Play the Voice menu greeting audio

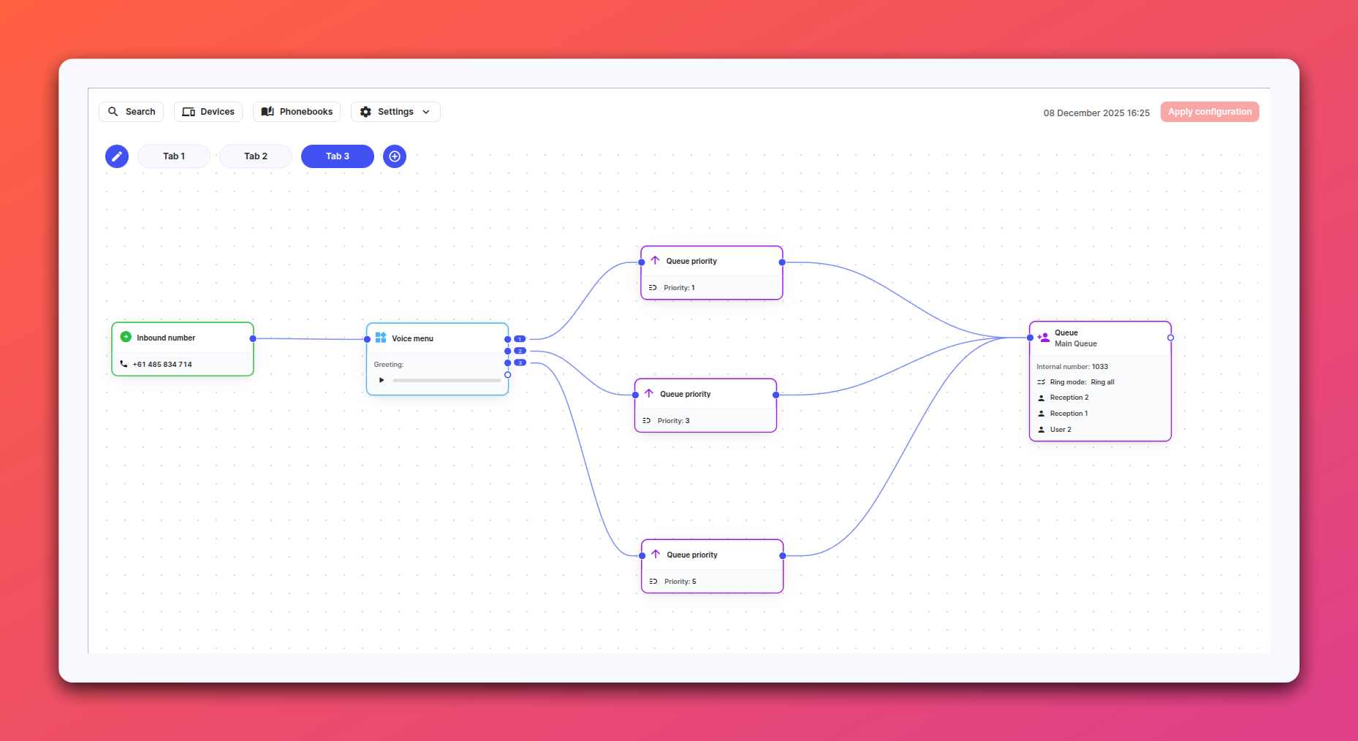click(x=382, y=380)
